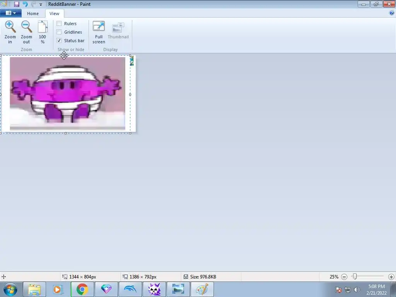Image resolution: width=396 pixels, height=297 pixels.
Task: Open the Paint file menu button
Action: click(x=10, y=13)
